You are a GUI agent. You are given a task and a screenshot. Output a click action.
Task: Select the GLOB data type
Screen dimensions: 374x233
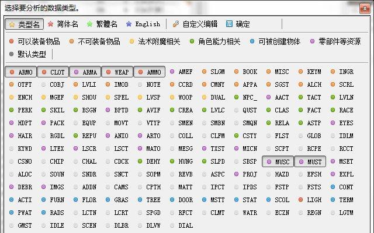click(x=310, y=136)
